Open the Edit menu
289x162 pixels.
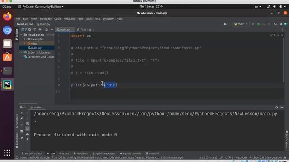click(26, 19)
